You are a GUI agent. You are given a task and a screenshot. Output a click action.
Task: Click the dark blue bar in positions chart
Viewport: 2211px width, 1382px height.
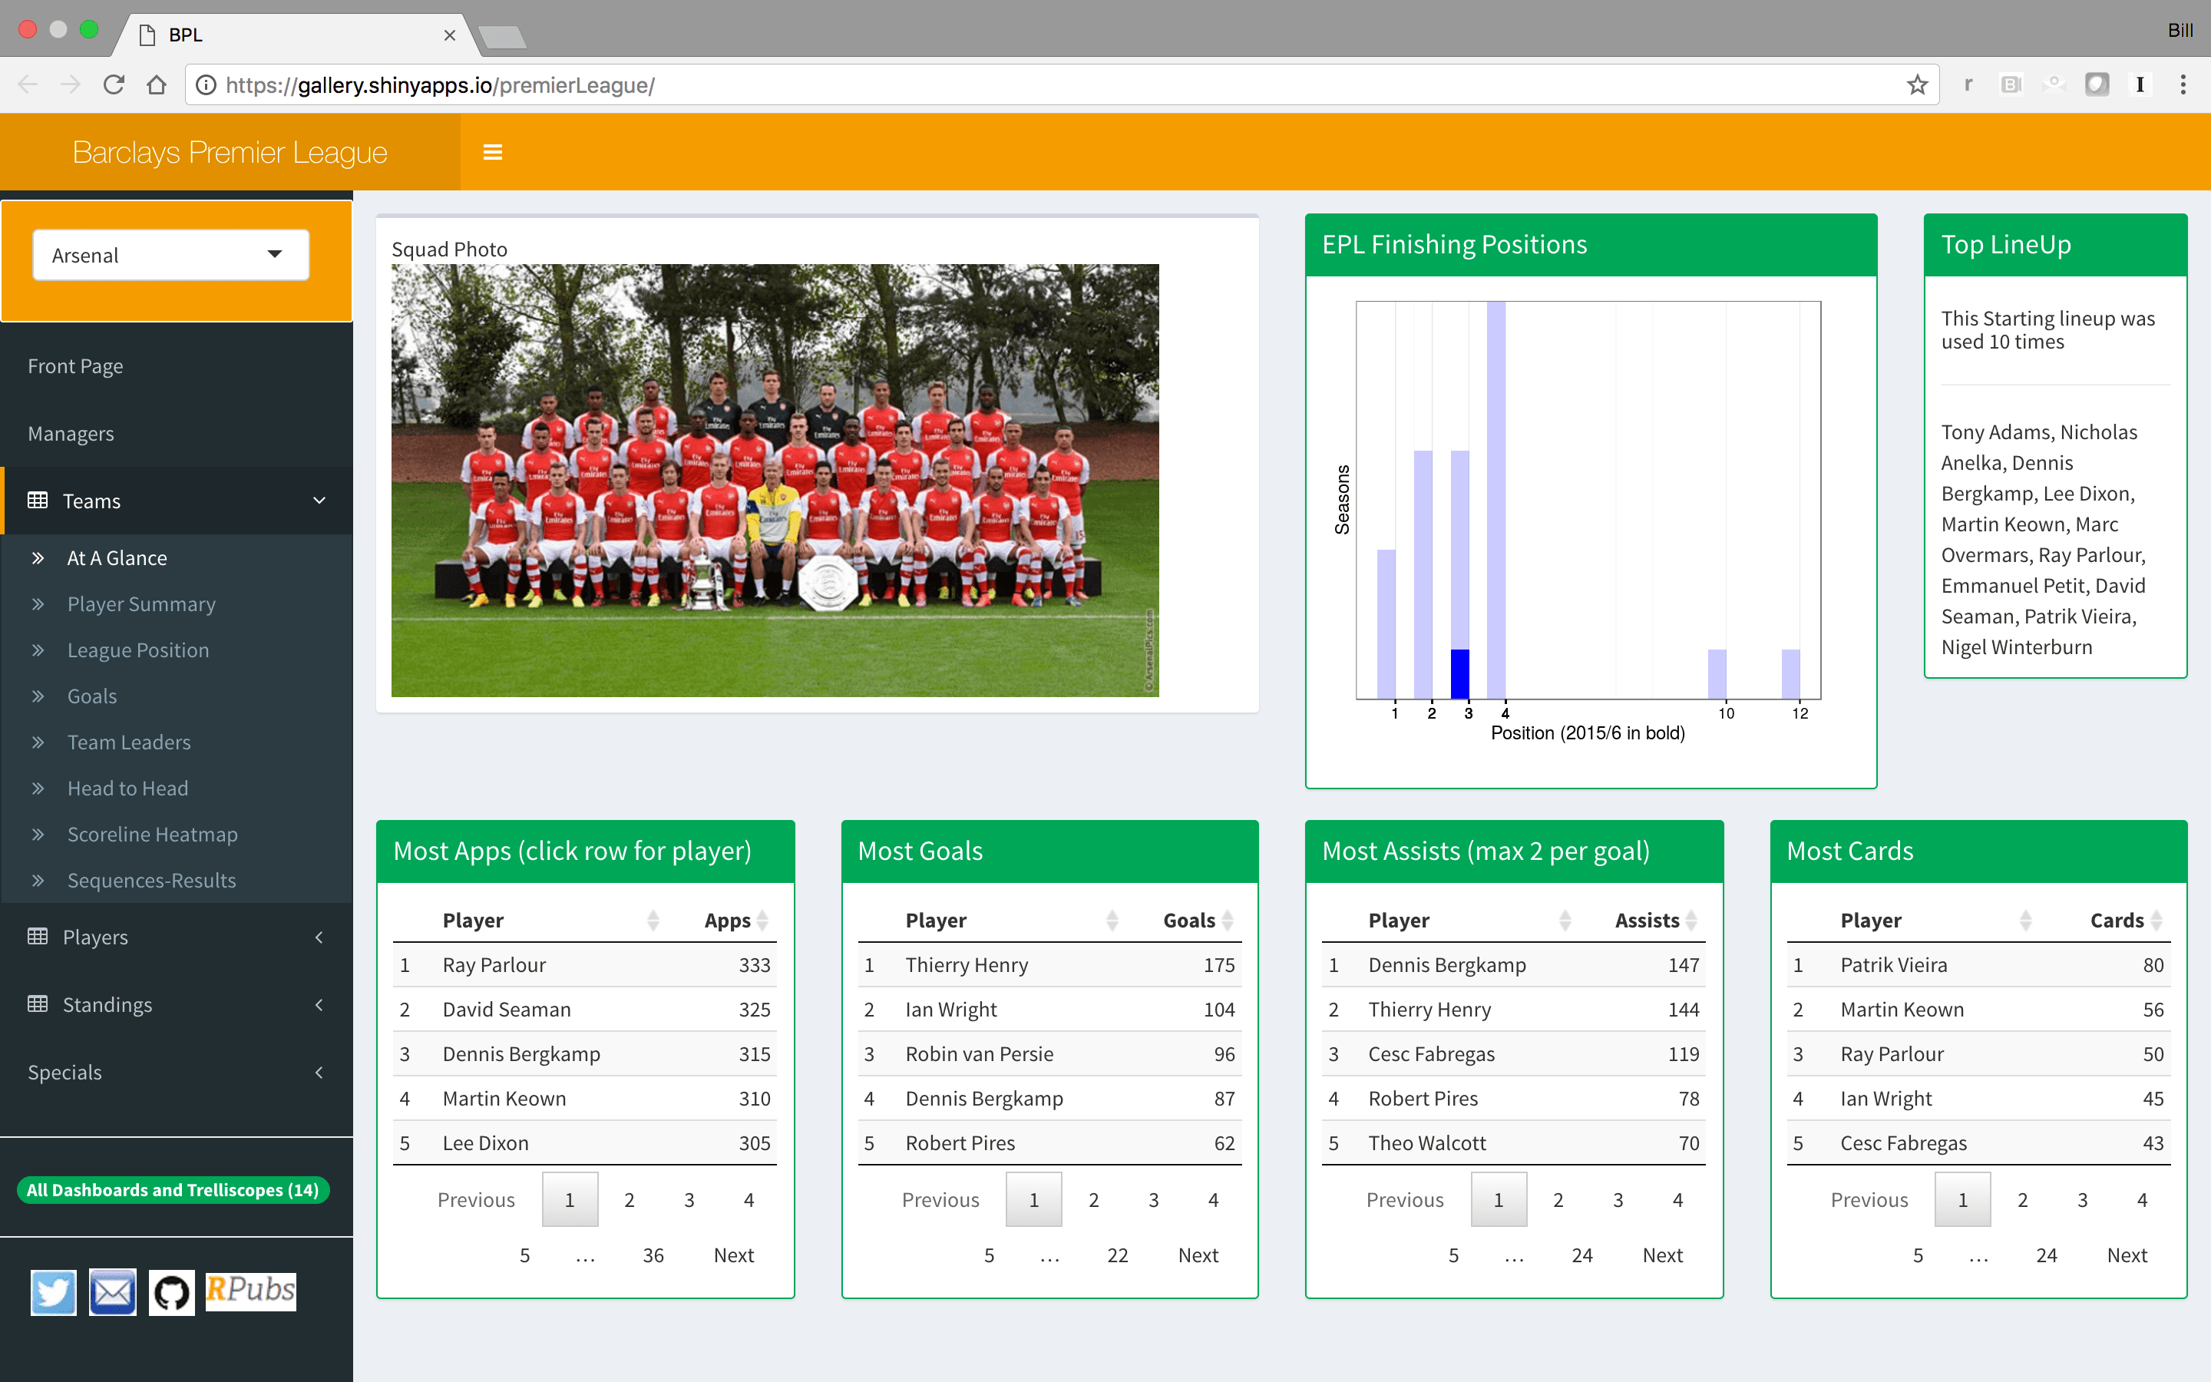pyautogui.click(x=1459, y=673)
